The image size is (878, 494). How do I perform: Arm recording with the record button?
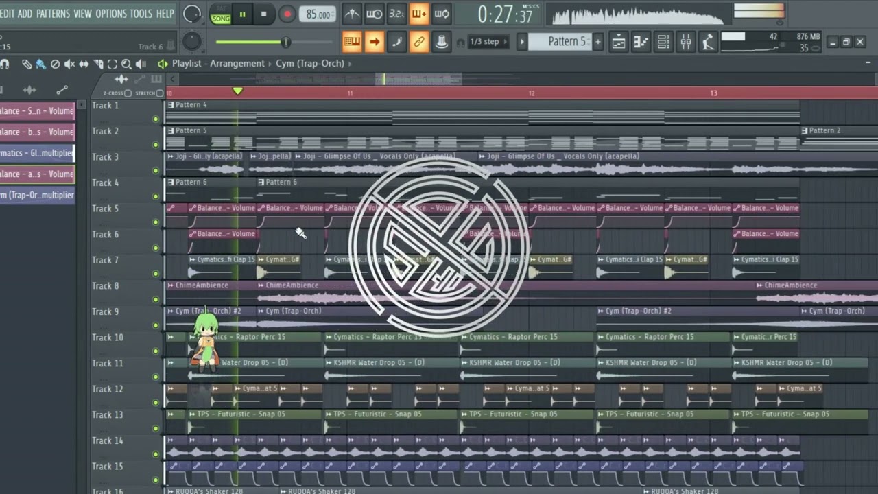click(x=287, y=14)
